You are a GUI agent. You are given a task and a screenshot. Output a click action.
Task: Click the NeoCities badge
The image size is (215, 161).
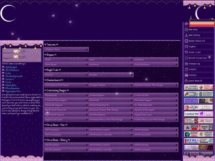click(191, 101)
